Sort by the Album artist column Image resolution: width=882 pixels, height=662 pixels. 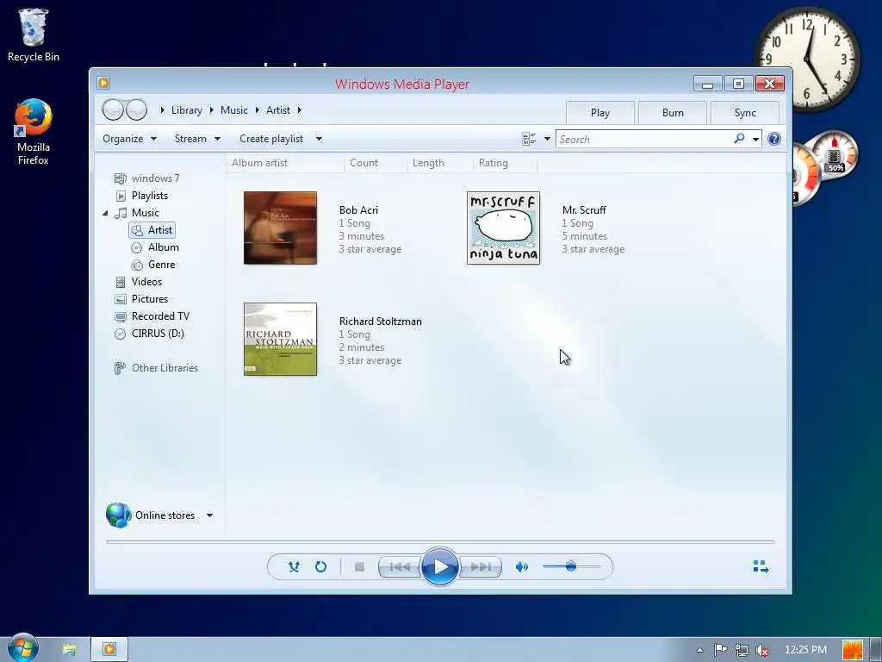pos(285,163)
